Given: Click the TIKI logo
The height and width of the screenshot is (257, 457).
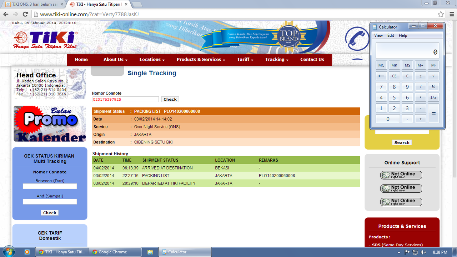Looking at the screenshot, I should pyautogui.click(x=45, y=40).
